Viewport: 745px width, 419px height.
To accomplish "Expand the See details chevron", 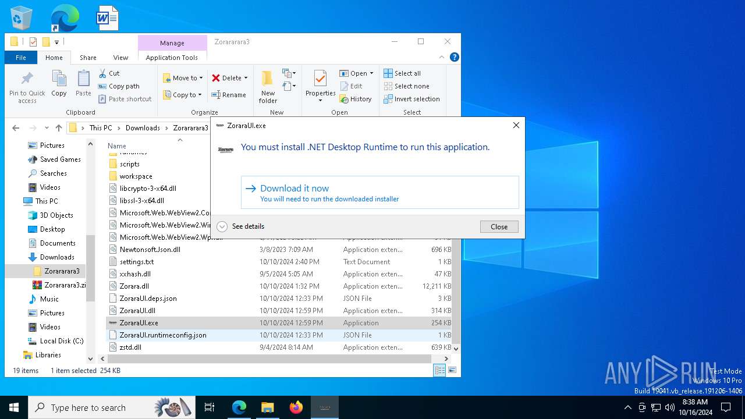I will click(x=222, y=226).
